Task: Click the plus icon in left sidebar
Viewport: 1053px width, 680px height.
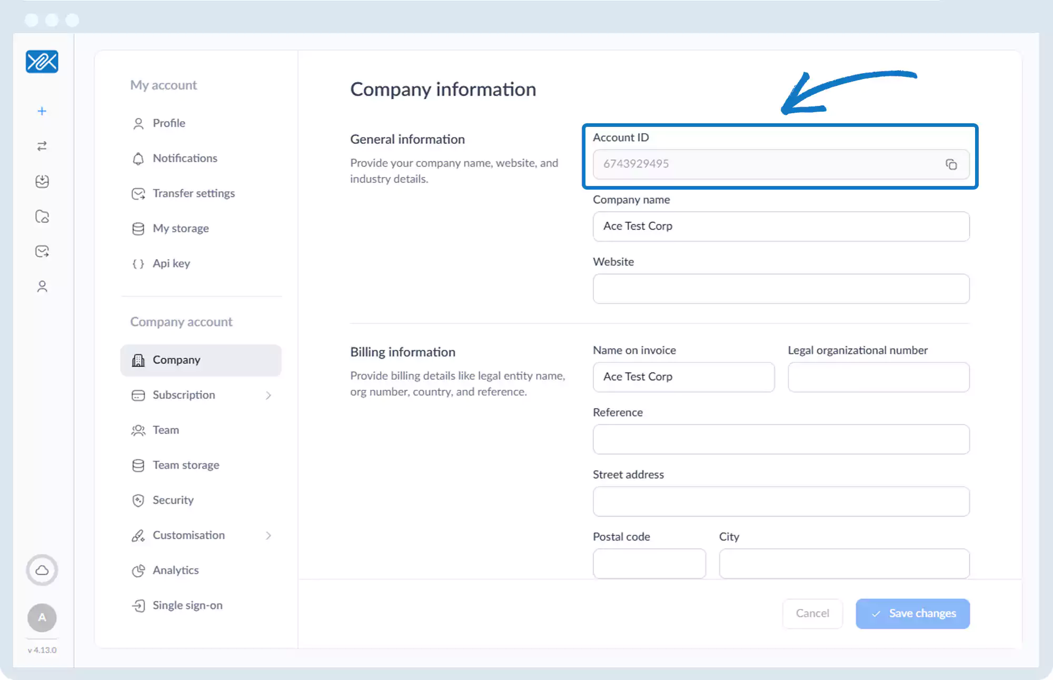Action: 42,111
